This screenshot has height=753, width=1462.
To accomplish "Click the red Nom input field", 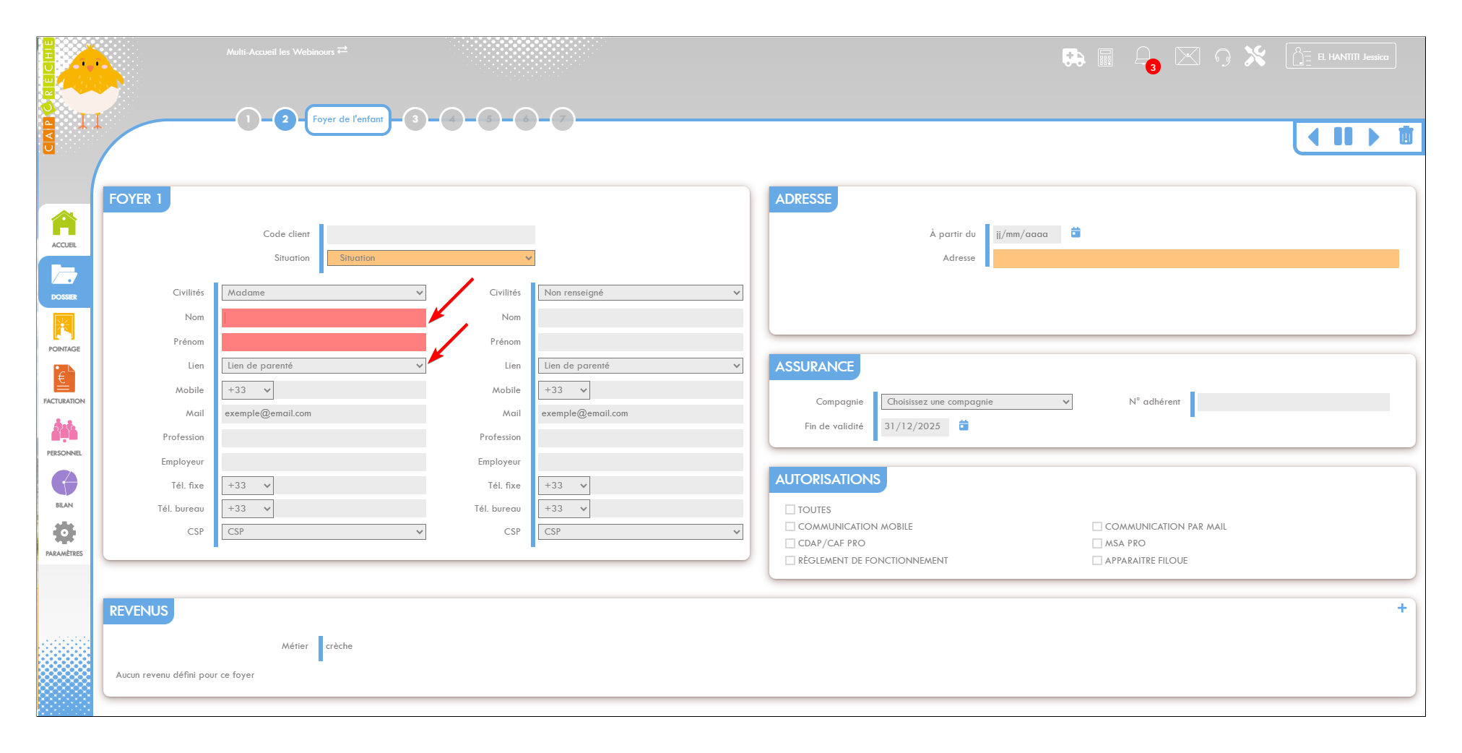I will pos(324,318).
